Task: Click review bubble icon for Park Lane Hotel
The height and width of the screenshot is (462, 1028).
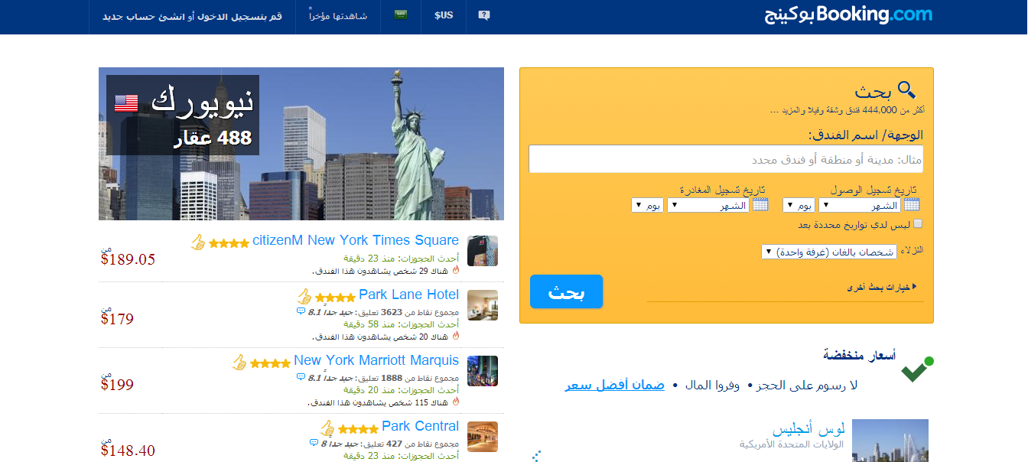Action: [x=301, y=312]
